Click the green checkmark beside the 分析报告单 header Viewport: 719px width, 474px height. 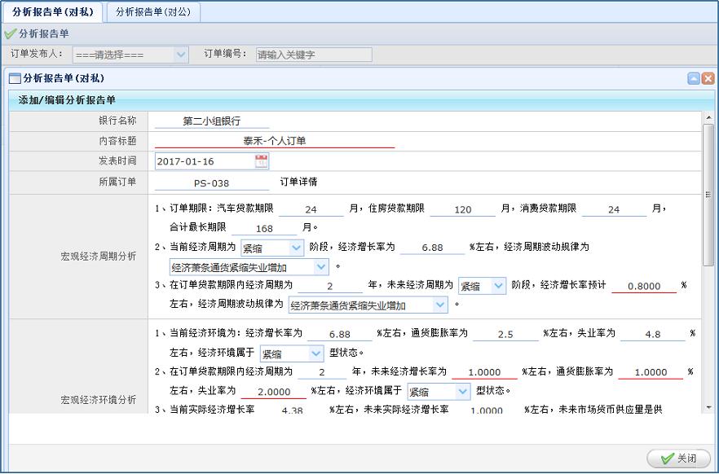click(10, 34)
